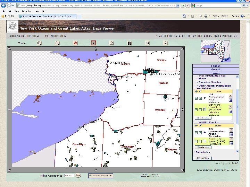
Task: Pan map north with top arrow
Action: (x=96, y=49)
